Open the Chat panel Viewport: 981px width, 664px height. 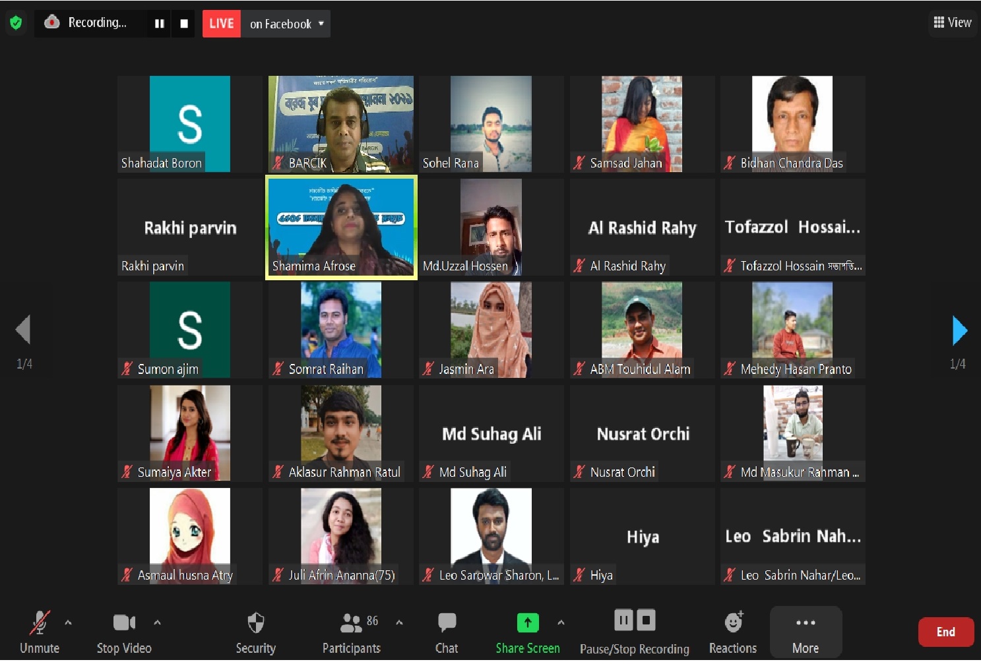(x=447, y=632)
